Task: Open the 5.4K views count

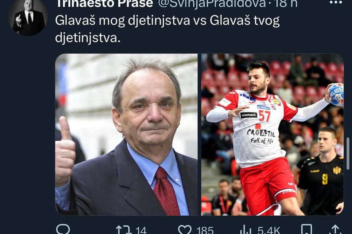Action: click(269, 230)
